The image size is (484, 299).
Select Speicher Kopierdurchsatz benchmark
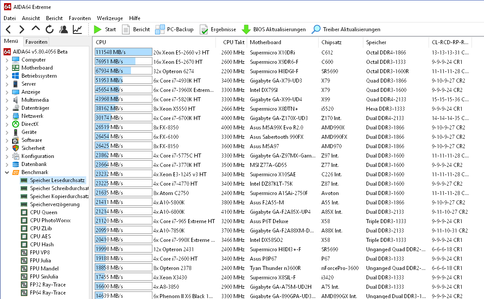tap(55, 196)
